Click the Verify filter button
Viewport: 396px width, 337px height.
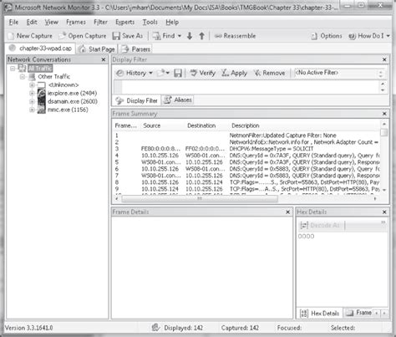pos(203,73)
